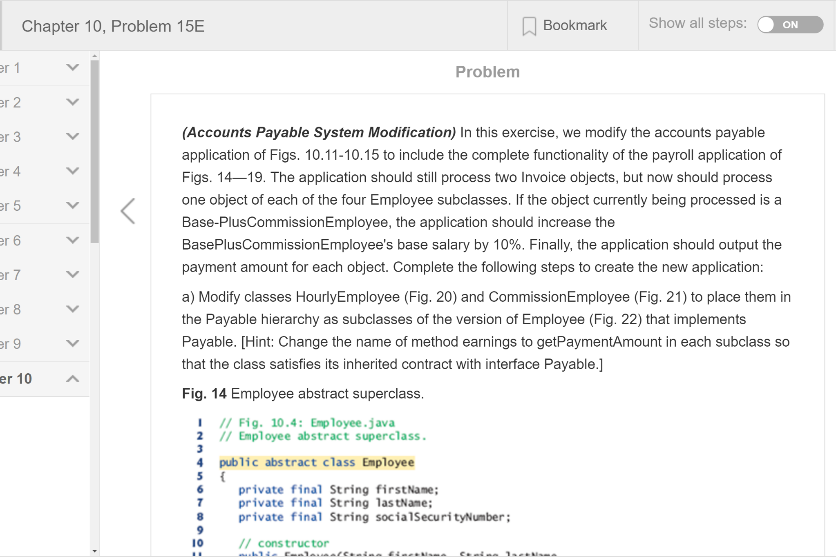Toggle the Show all steps switch
This screenshot has height=557, width=836.
pyautogui.click(x=790, y=25)
